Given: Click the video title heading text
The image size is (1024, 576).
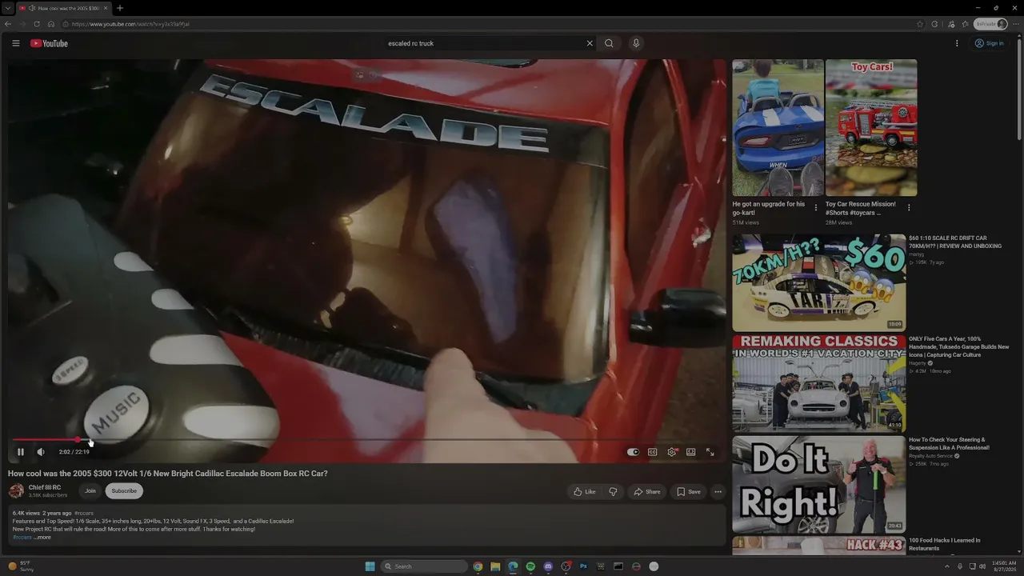Looking at the screenshot, I should click(x=168, y=474).
